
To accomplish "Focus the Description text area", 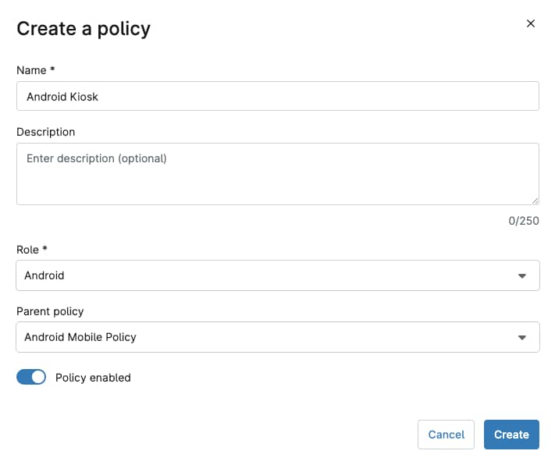I will click(x=278, y=174).
